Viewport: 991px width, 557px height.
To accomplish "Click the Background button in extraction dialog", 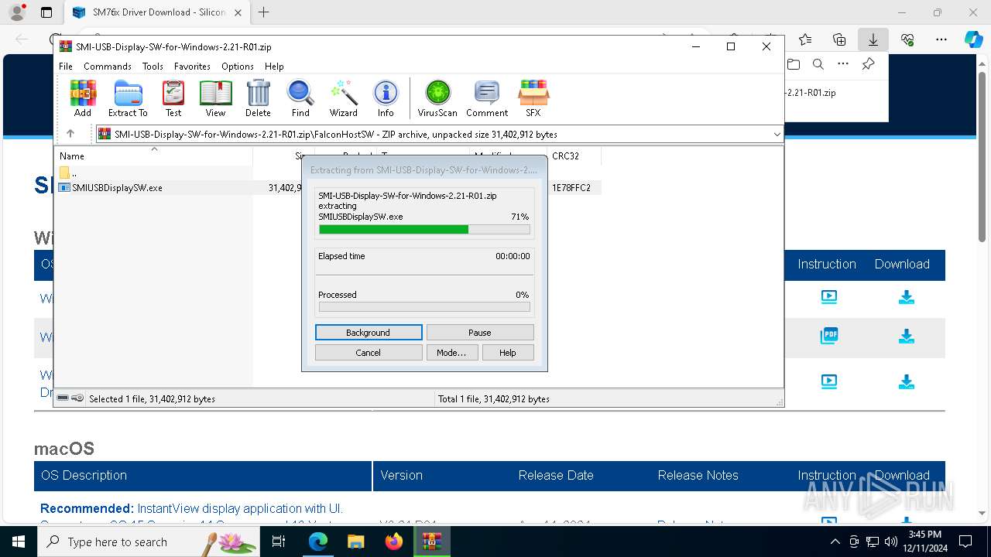I will tap(369, 333).
